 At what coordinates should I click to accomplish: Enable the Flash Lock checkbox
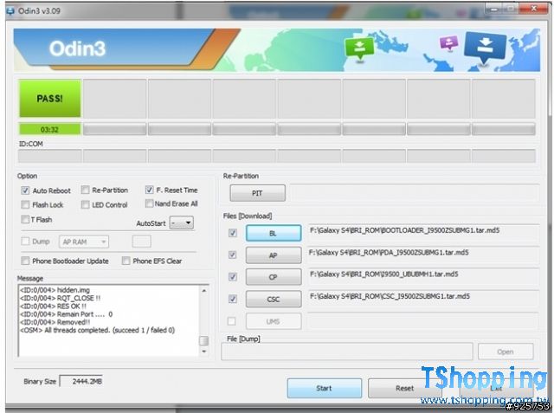(x=25, y=204)
